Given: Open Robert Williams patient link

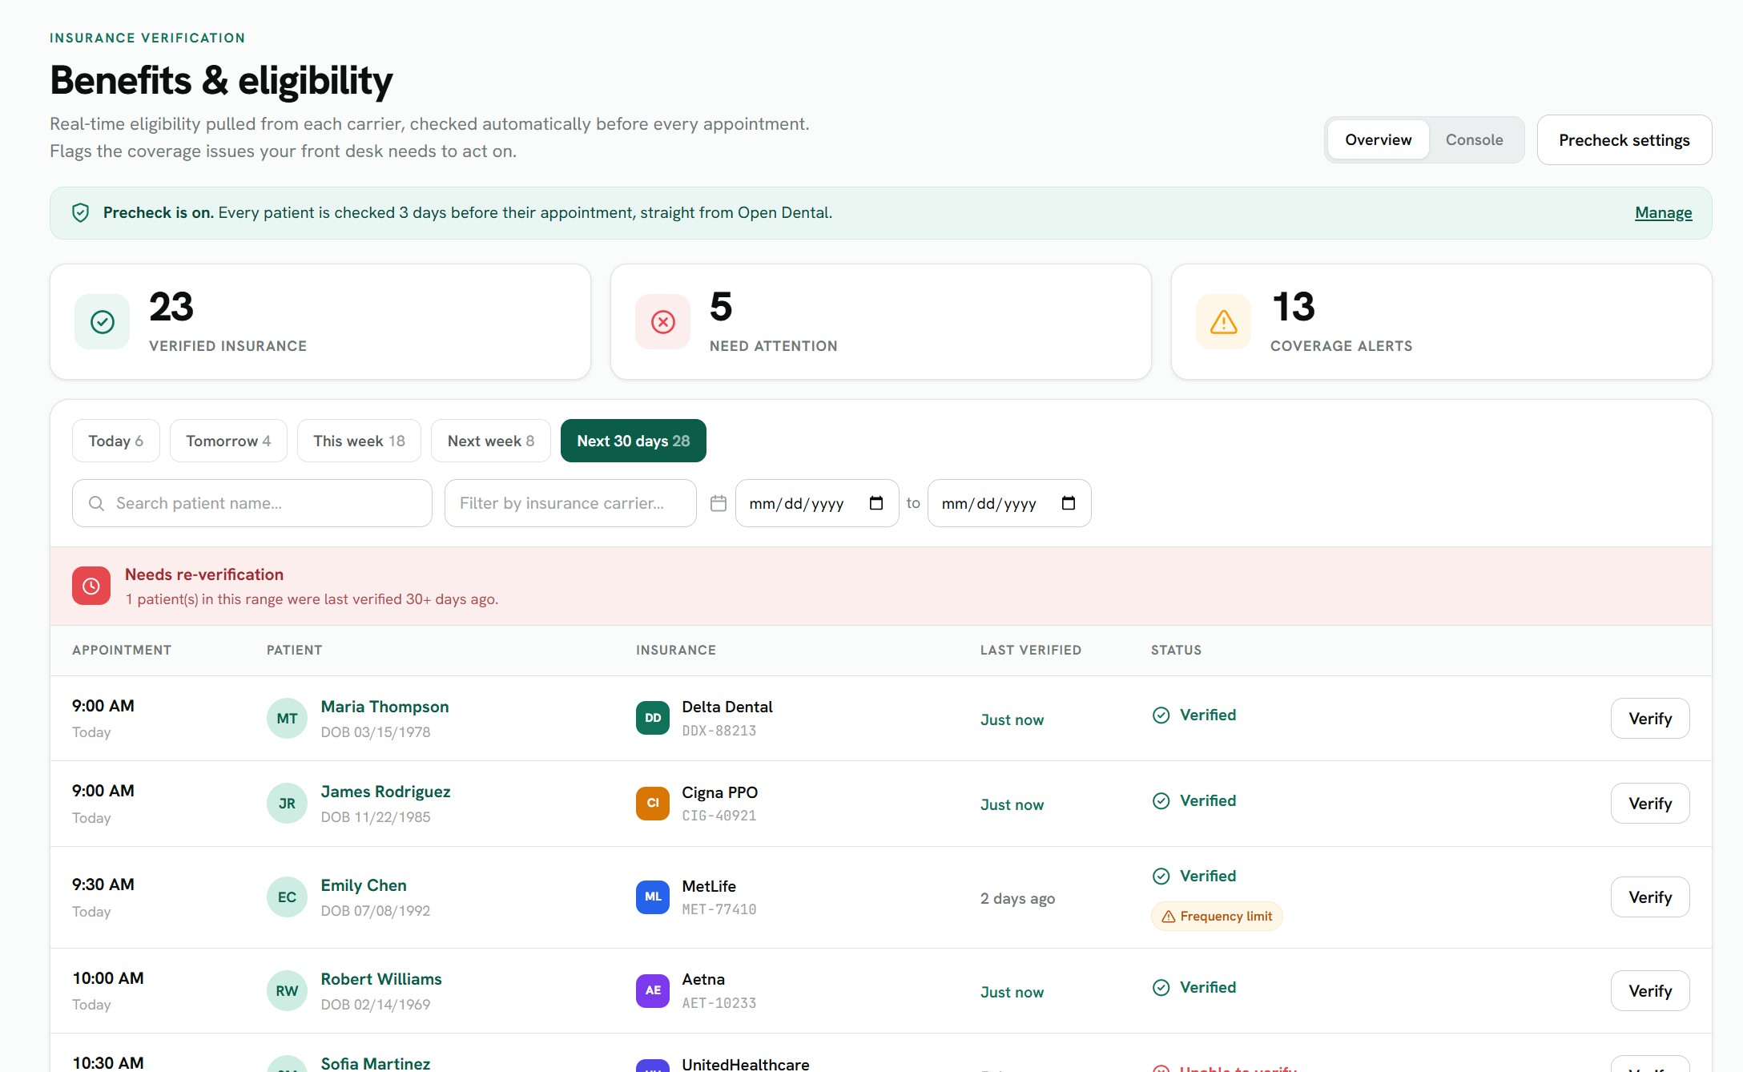Looking at the screenshot, I should 381,979.
